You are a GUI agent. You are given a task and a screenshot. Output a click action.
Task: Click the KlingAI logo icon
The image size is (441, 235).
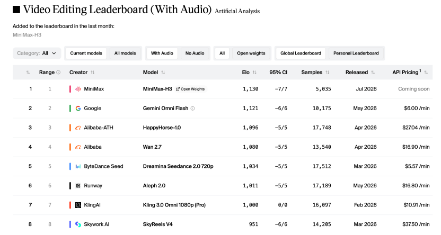(x=78, y=205)
